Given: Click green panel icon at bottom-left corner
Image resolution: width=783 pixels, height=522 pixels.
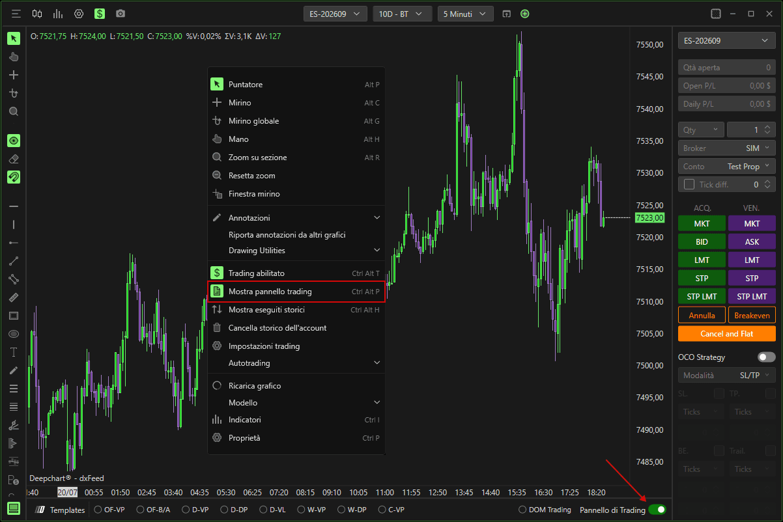Looking at the screenshot, I should [x=14, y=509].
